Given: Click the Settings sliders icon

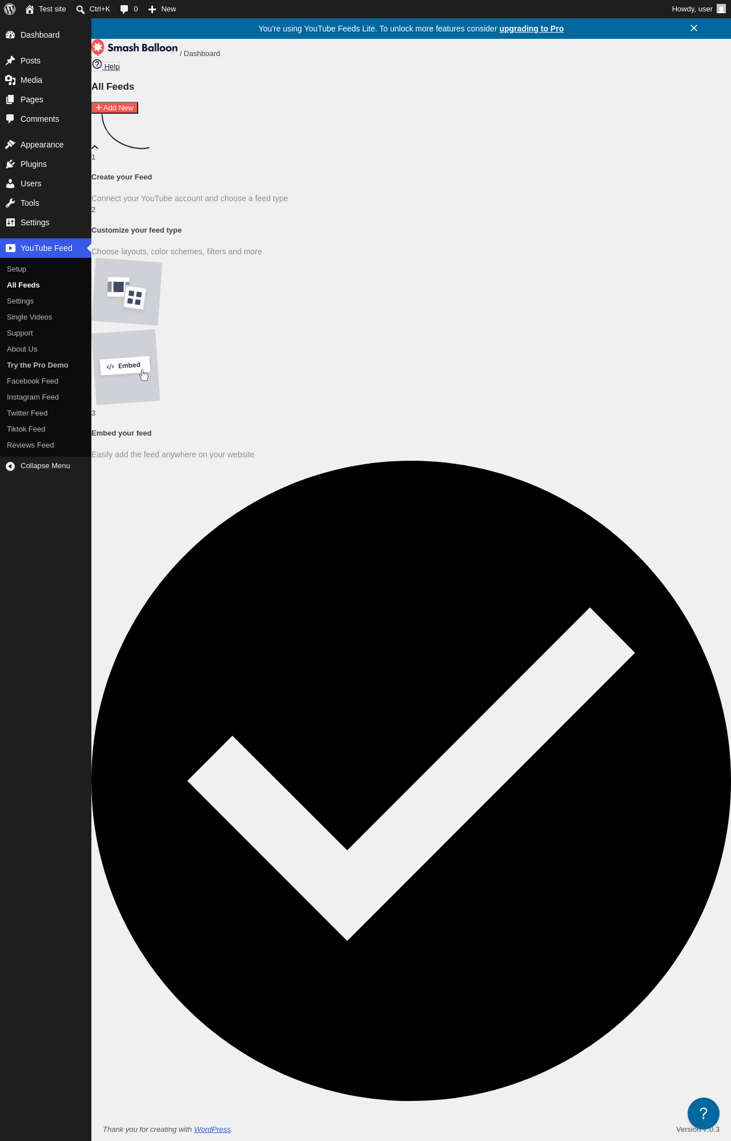Looking at the screenshot, I should [10, 222].
